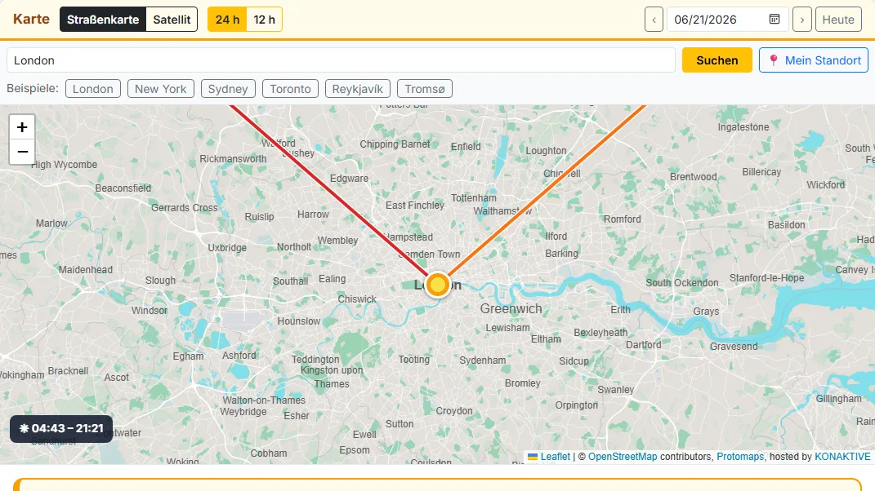The height and width of the screenshot is (491, 875).
Task: Go to the next day arrow
Action: [802, 20]
